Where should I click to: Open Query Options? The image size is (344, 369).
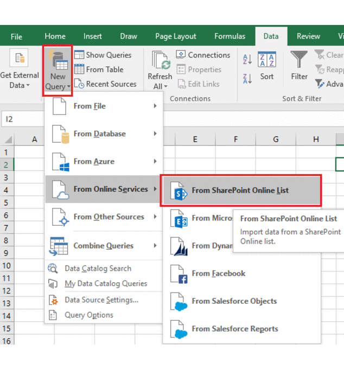(104, 315)
